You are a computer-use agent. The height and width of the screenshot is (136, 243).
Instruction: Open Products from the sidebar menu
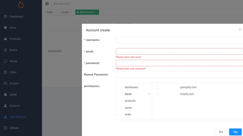coord(15,39)
